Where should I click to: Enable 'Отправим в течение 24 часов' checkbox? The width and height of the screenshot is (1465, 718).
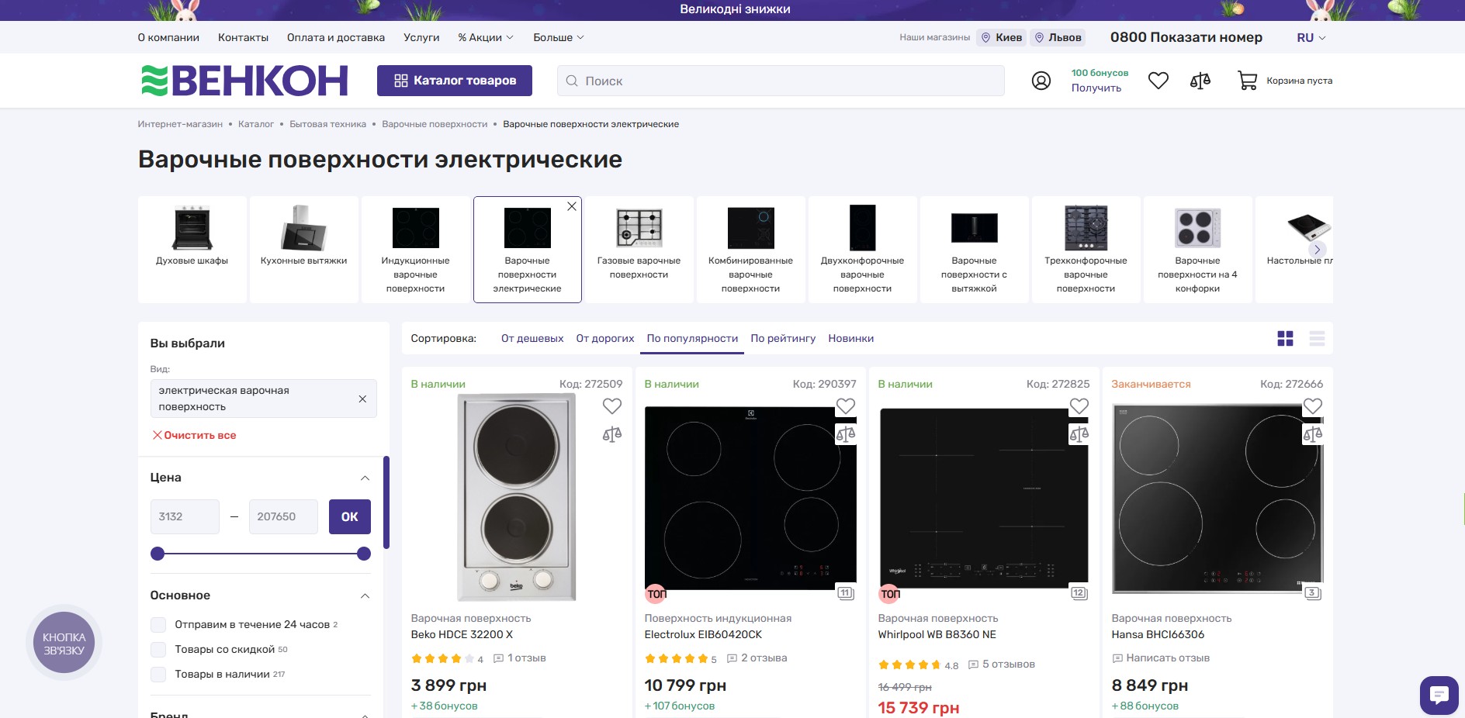tap(158, 625)
